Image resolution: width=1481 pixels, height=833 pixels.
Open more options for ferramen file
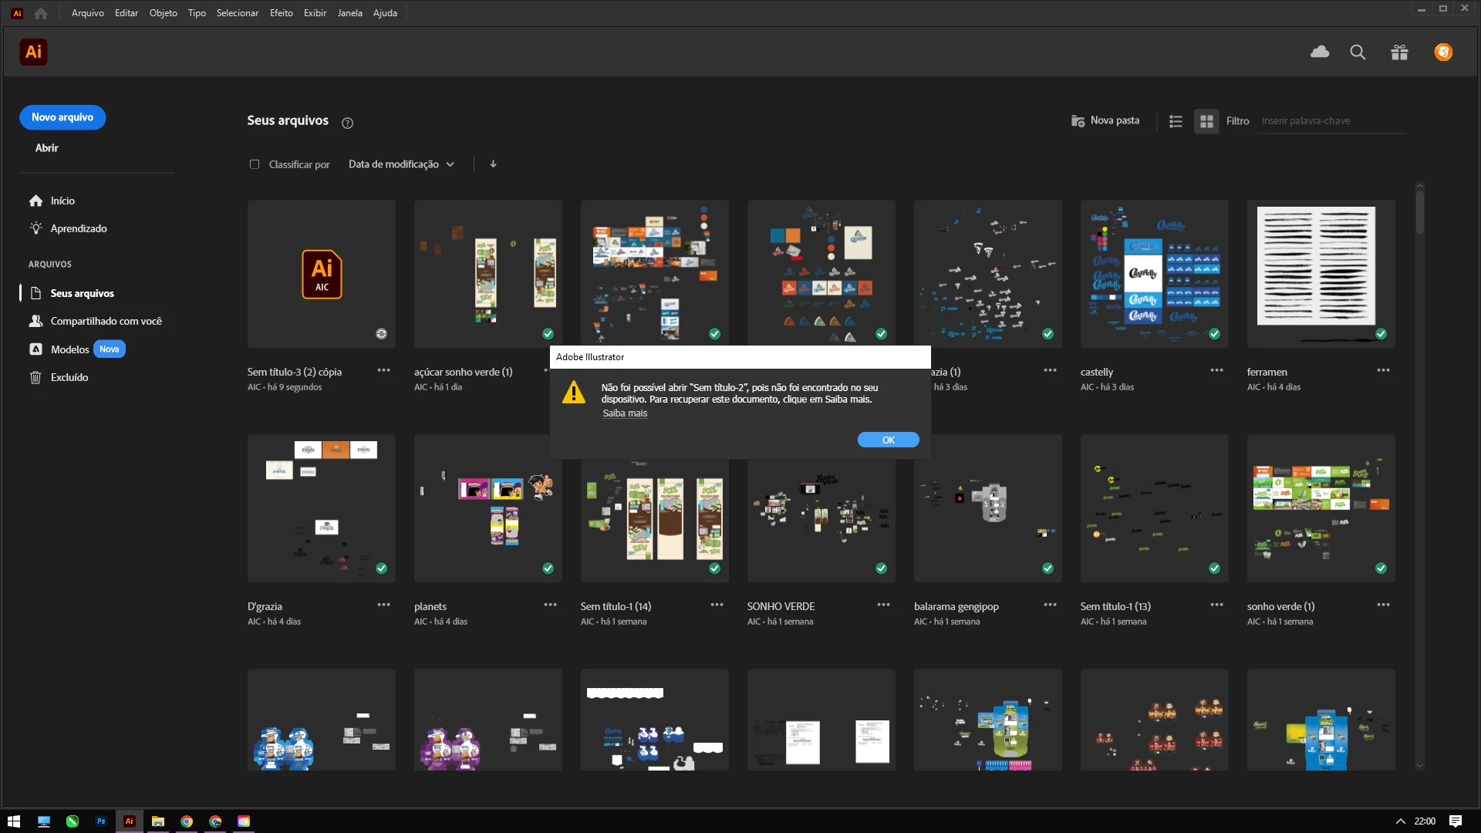pyautogui.click(x=1383, y=371)
